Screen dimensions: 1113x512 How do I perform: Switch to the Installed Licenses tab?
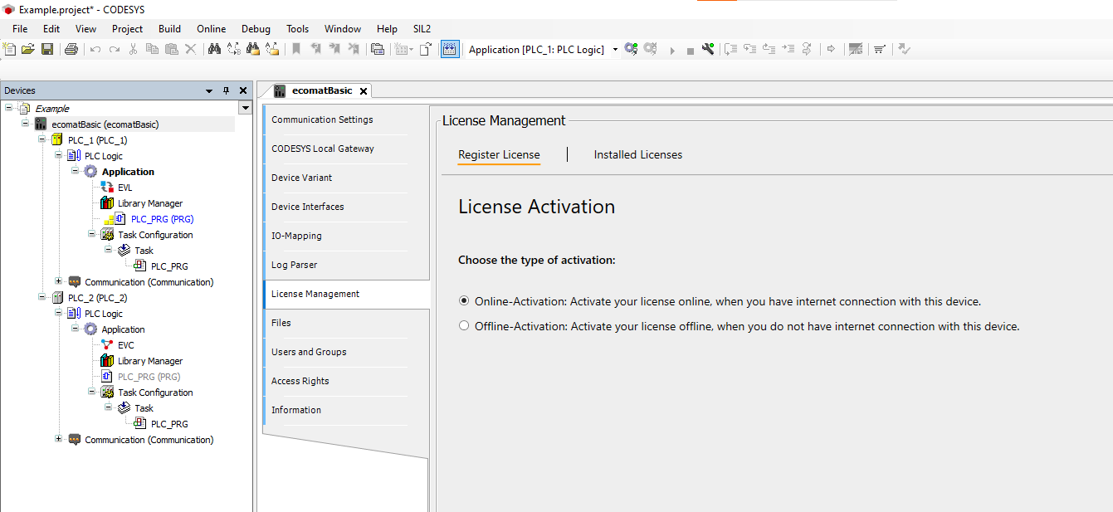[637, 154]
